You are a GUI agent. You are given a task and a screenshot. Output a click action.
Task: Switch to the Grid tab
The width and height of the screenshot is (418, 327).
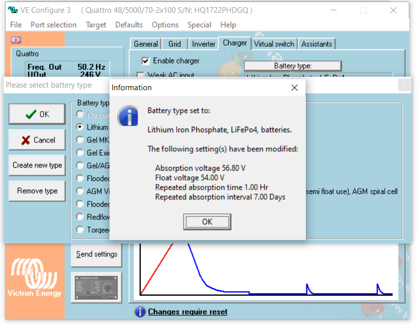(x=175, y=44)
